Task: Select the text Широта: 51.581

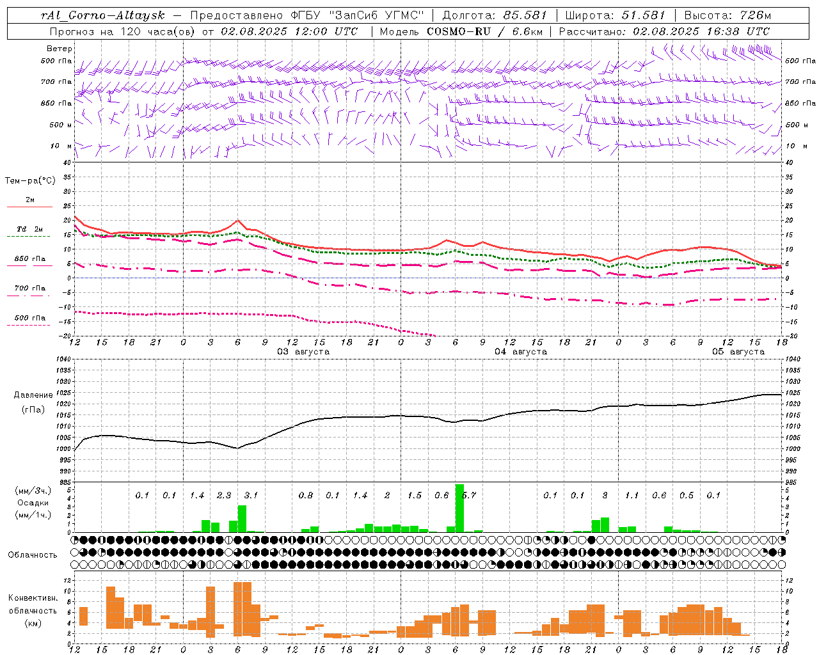Action: click(616, 15)
